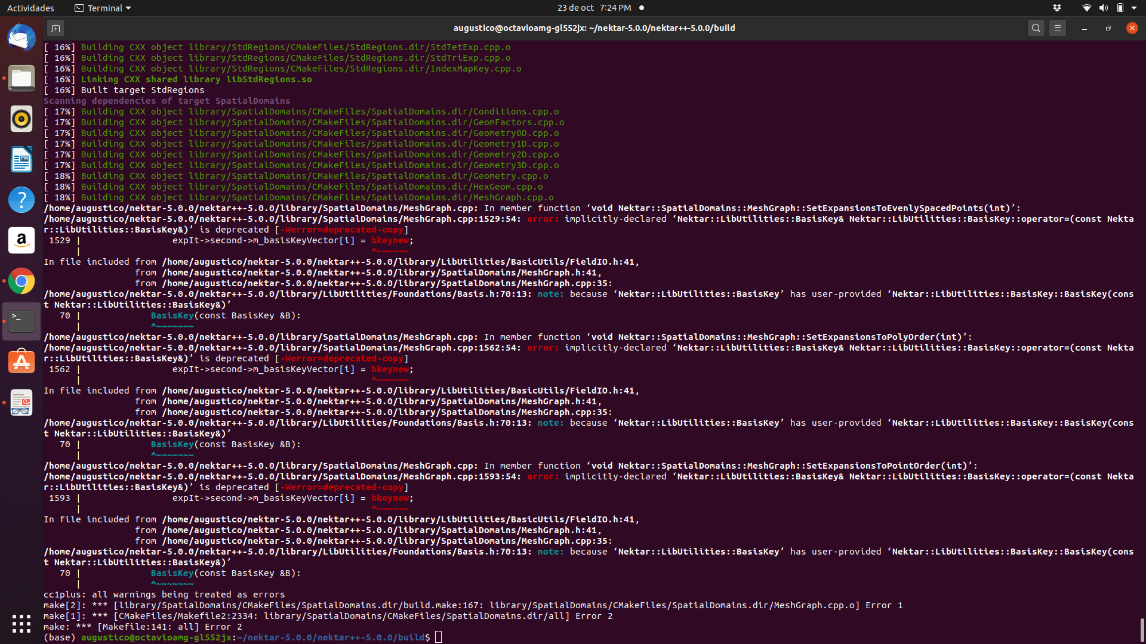Open Rhythmbox music player in dock
Image resolution: width=1146 pixels, height=644 pixels.
[x=21, y=119]
